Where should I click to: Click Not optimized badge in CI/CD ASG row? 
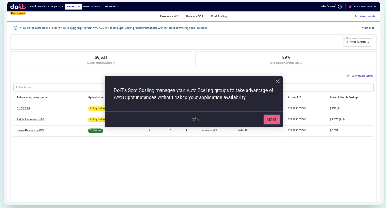[x=97, y=109]
